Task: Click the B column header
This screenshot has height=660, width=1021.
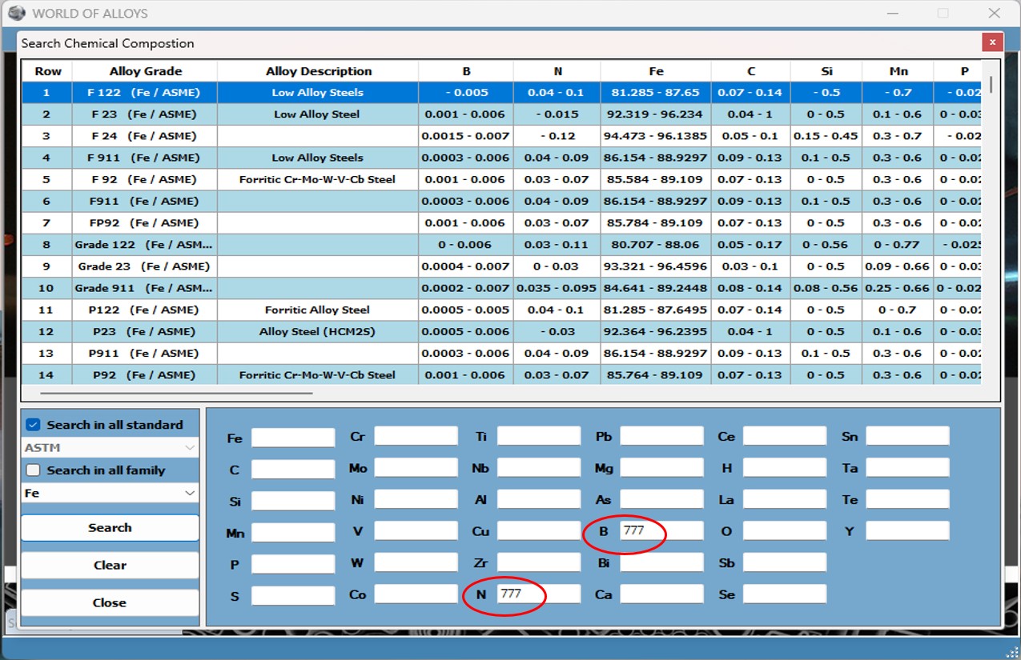Action: pos(466,71)
